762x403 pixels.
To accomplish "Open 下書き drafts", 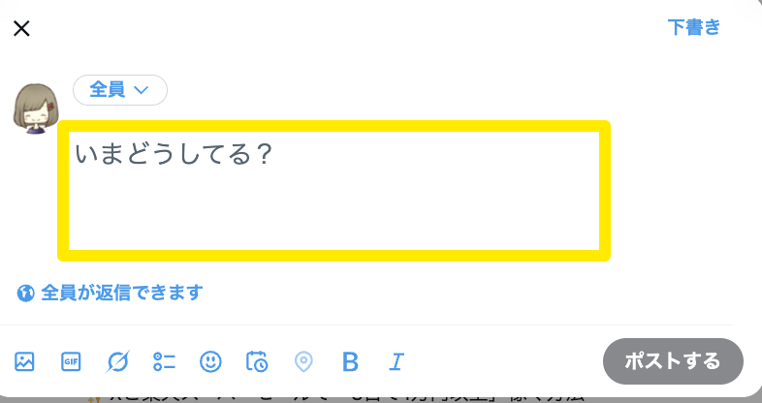I will 694,27.
